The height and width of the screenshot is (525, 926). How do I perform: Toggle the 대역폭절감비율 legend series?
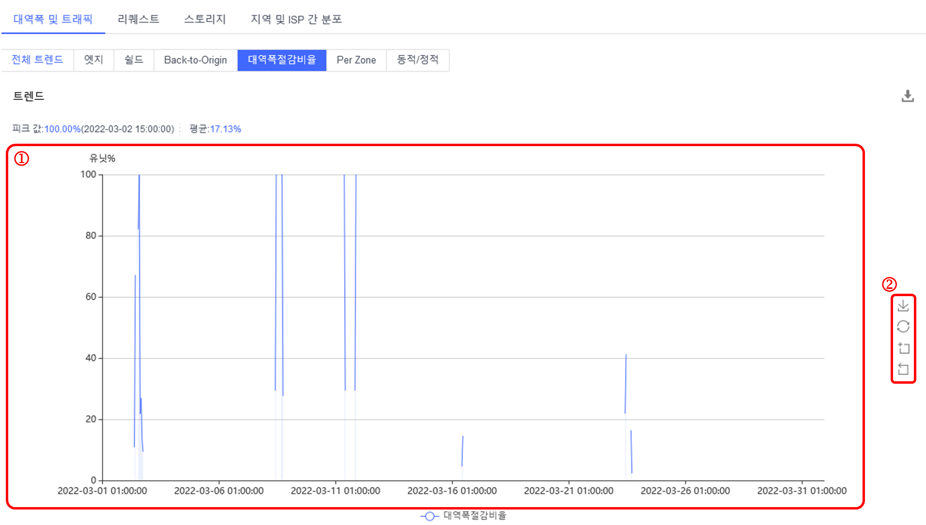point(463,516)
